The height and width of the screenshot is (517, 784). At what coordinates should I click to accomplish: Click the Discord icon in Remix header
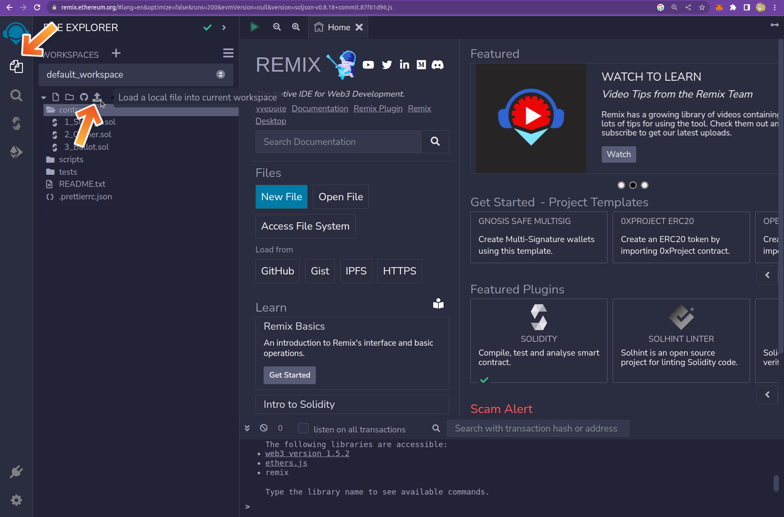438,65
